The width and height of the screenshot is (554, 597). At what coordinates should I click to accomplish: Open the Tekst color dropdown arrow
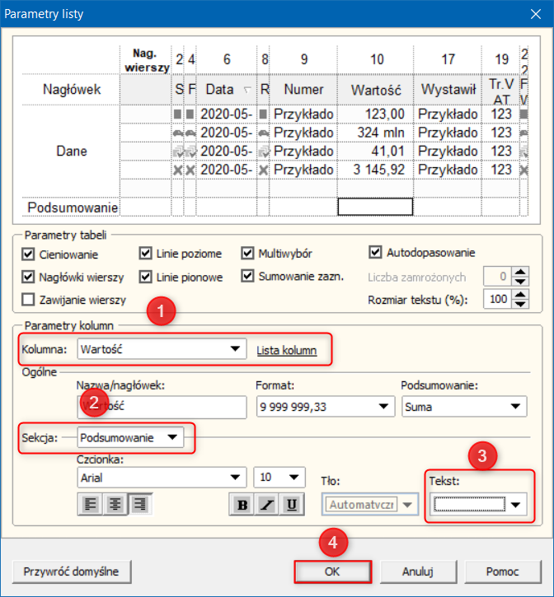click(x=515, y=505)
